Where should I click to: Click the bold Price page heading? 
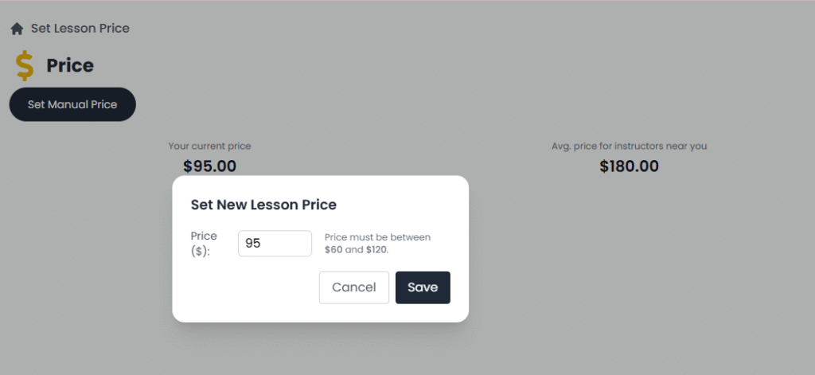coord(70,66)
